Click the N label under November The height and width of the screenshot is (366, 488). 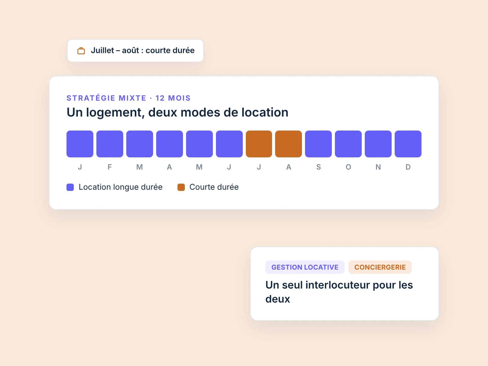click(378, 167)
